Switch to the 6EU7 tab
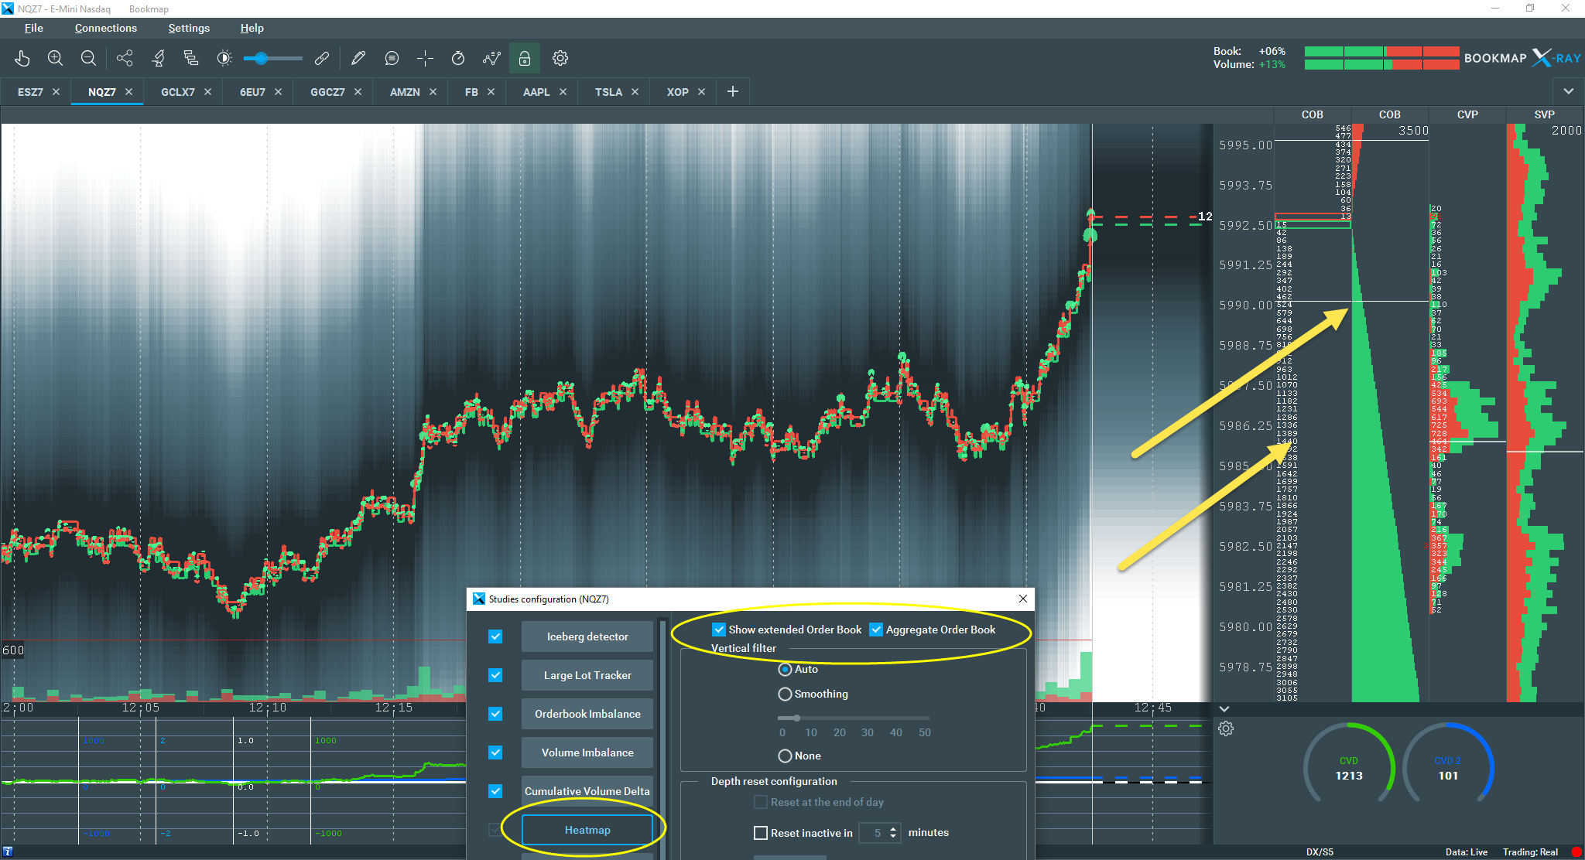 click(252, 91)
